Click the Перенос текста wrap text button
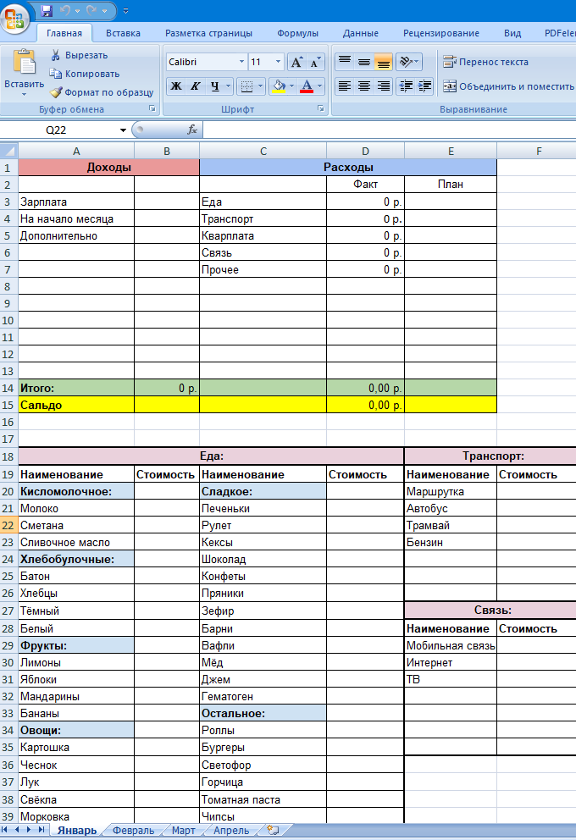 [x=486, y=62]
